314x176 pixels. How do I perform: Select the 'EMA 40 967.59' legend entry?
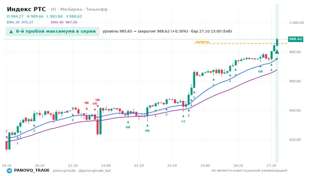[64, 22]
